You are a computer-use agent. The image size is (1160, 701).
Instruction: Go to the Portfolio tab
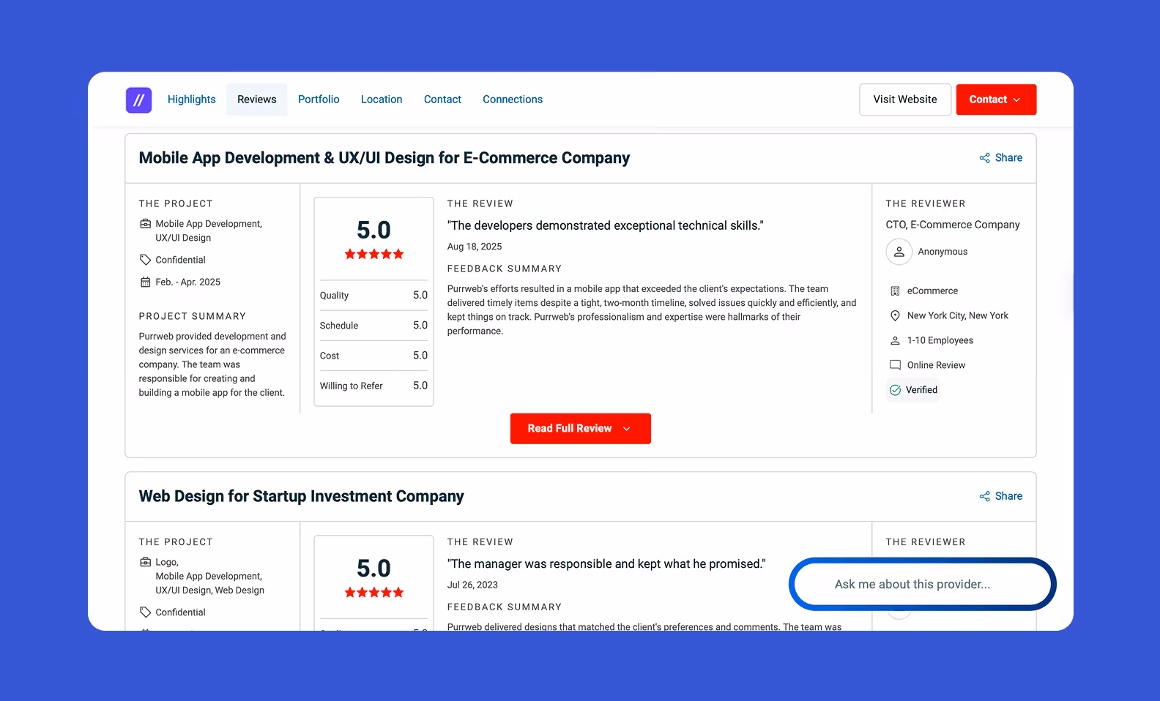pos(319,100)
